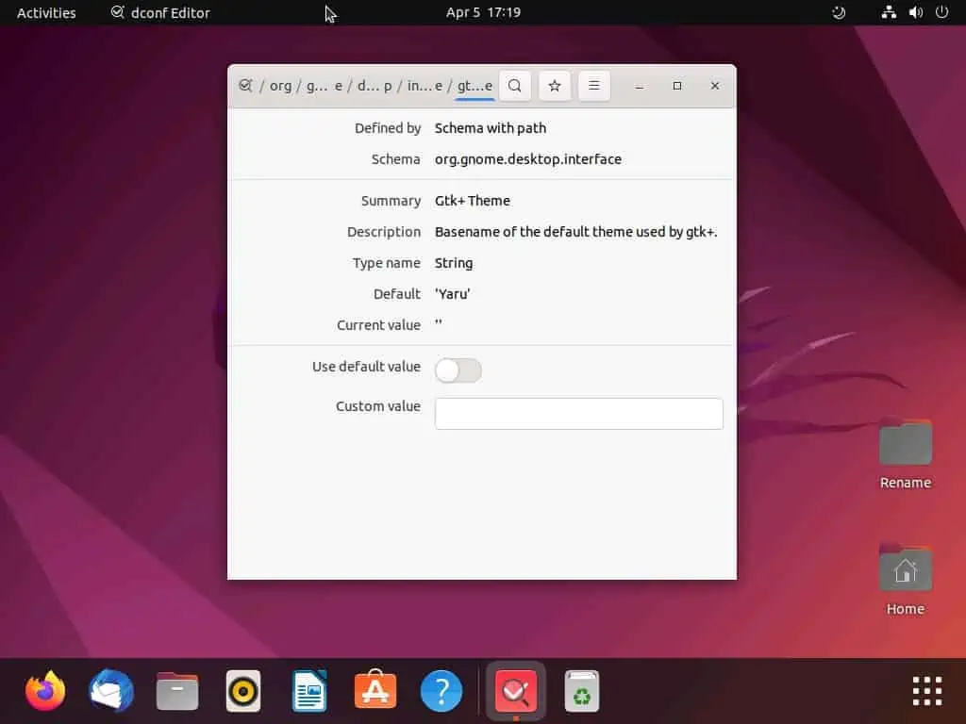Open Ubuntu Software store
This screenshot has width=966, height=724.
tap(375, 692)
